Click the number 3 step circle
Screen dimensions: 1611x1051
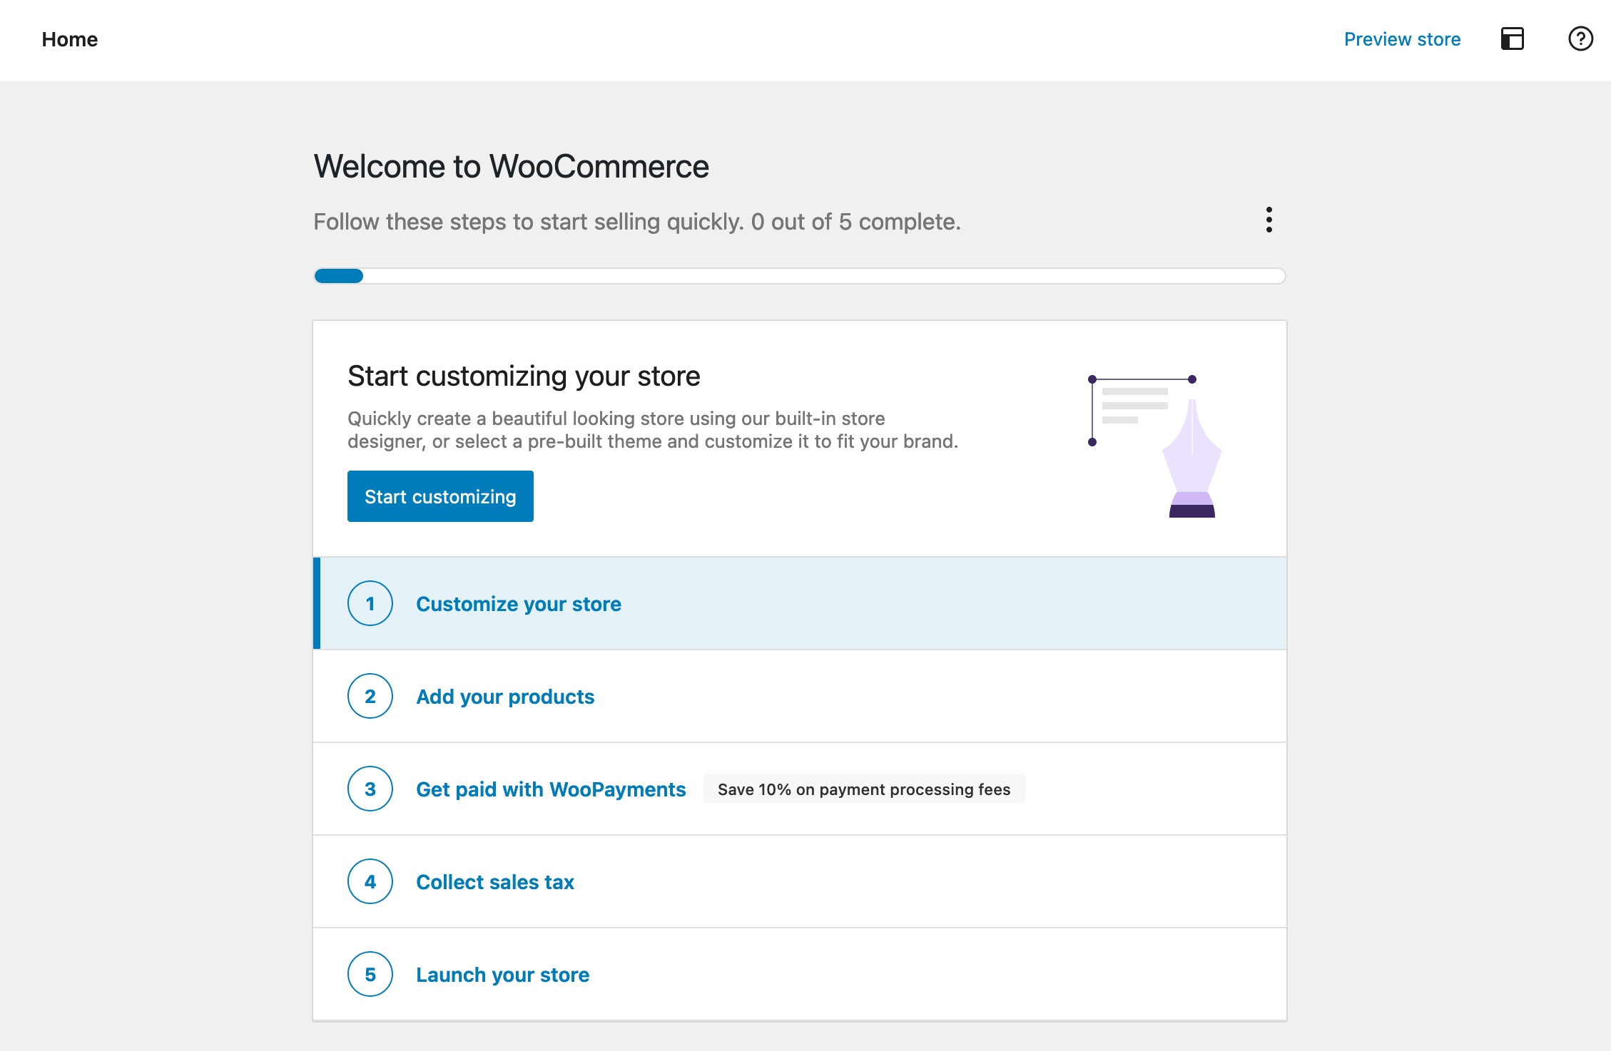(370, 789)
